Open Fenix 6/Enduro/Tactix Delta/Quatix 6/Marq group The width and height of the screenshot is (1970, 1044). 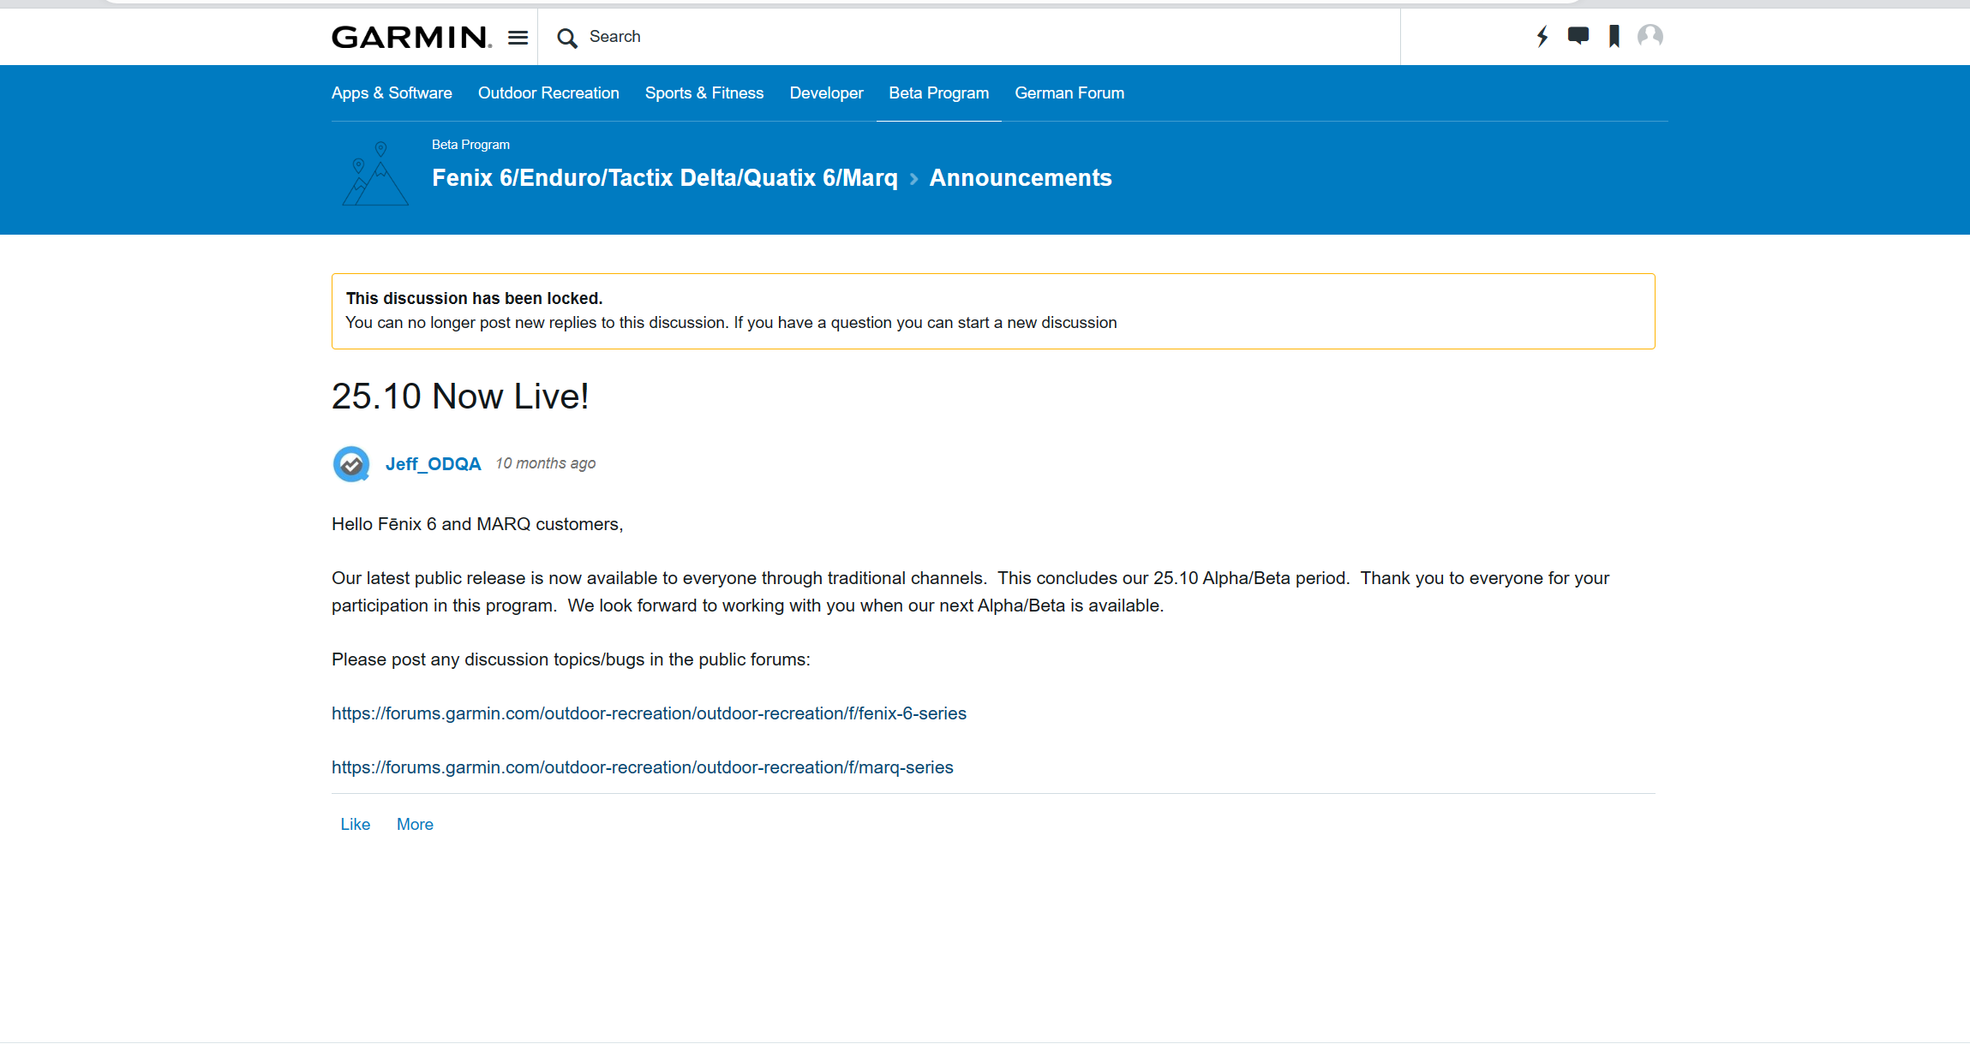pyautogui.click(x=665, y=178)
